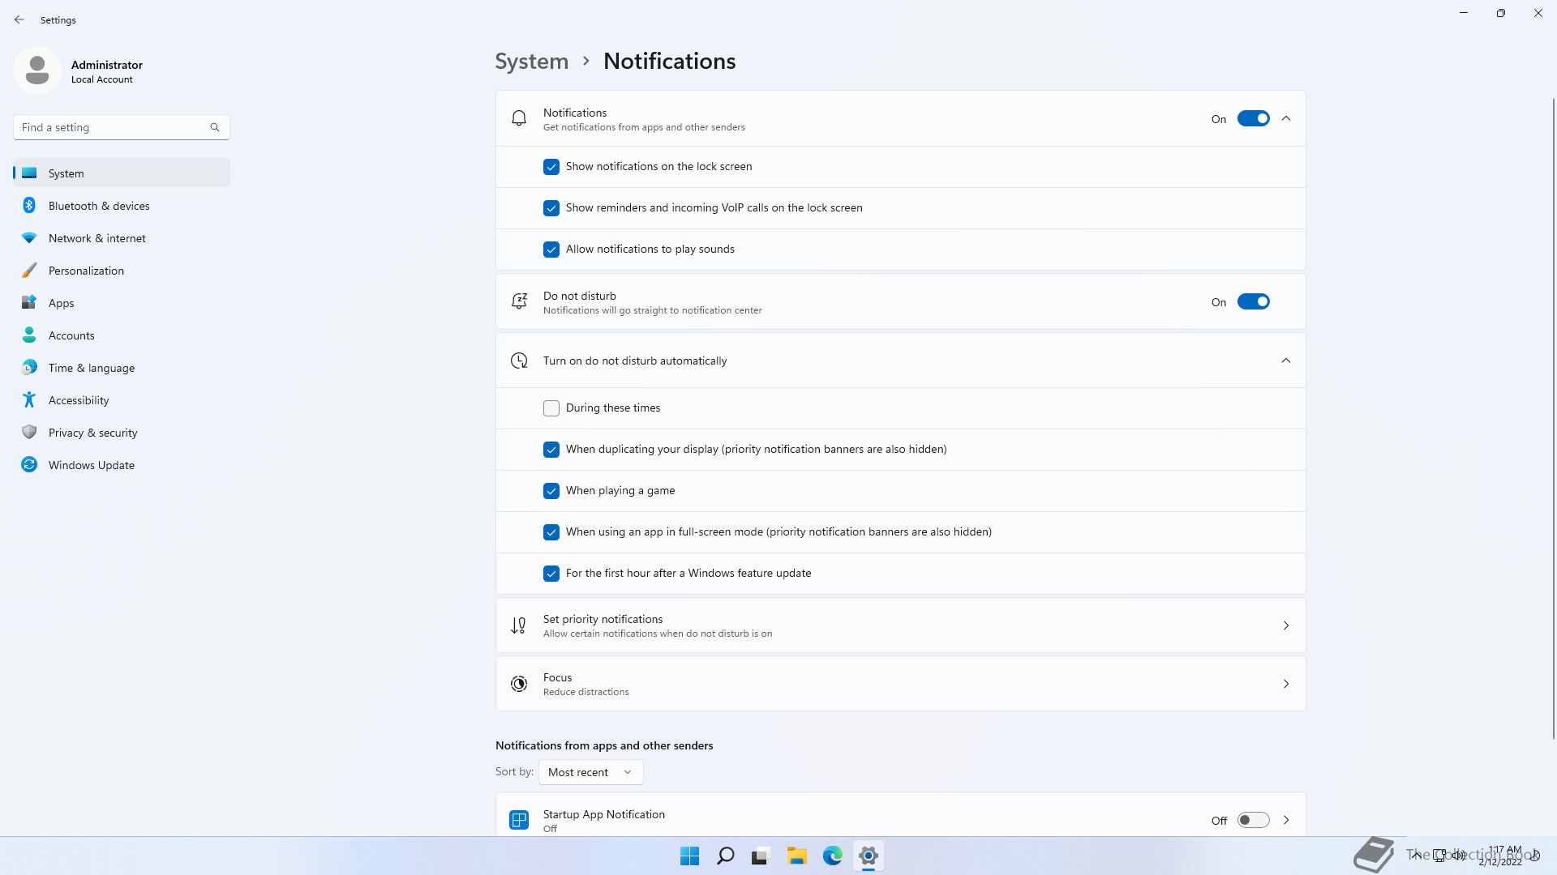This screenshot has width=1557, height=875.
Task: Uncheck When playing a game
Action: click(x=551, y=491)
